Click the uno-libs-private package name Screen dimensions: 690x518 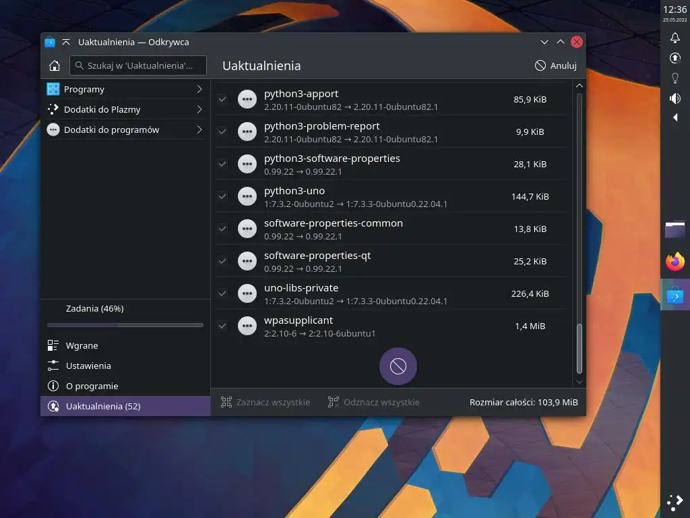coord(301,287)
